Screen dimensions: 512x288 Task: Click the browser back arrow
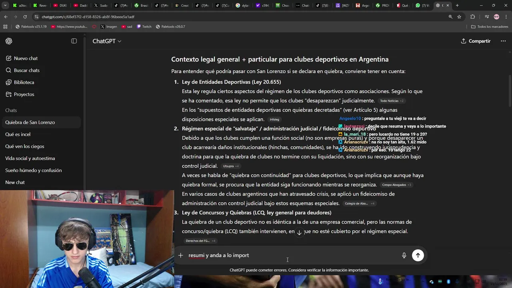point(6,17)
